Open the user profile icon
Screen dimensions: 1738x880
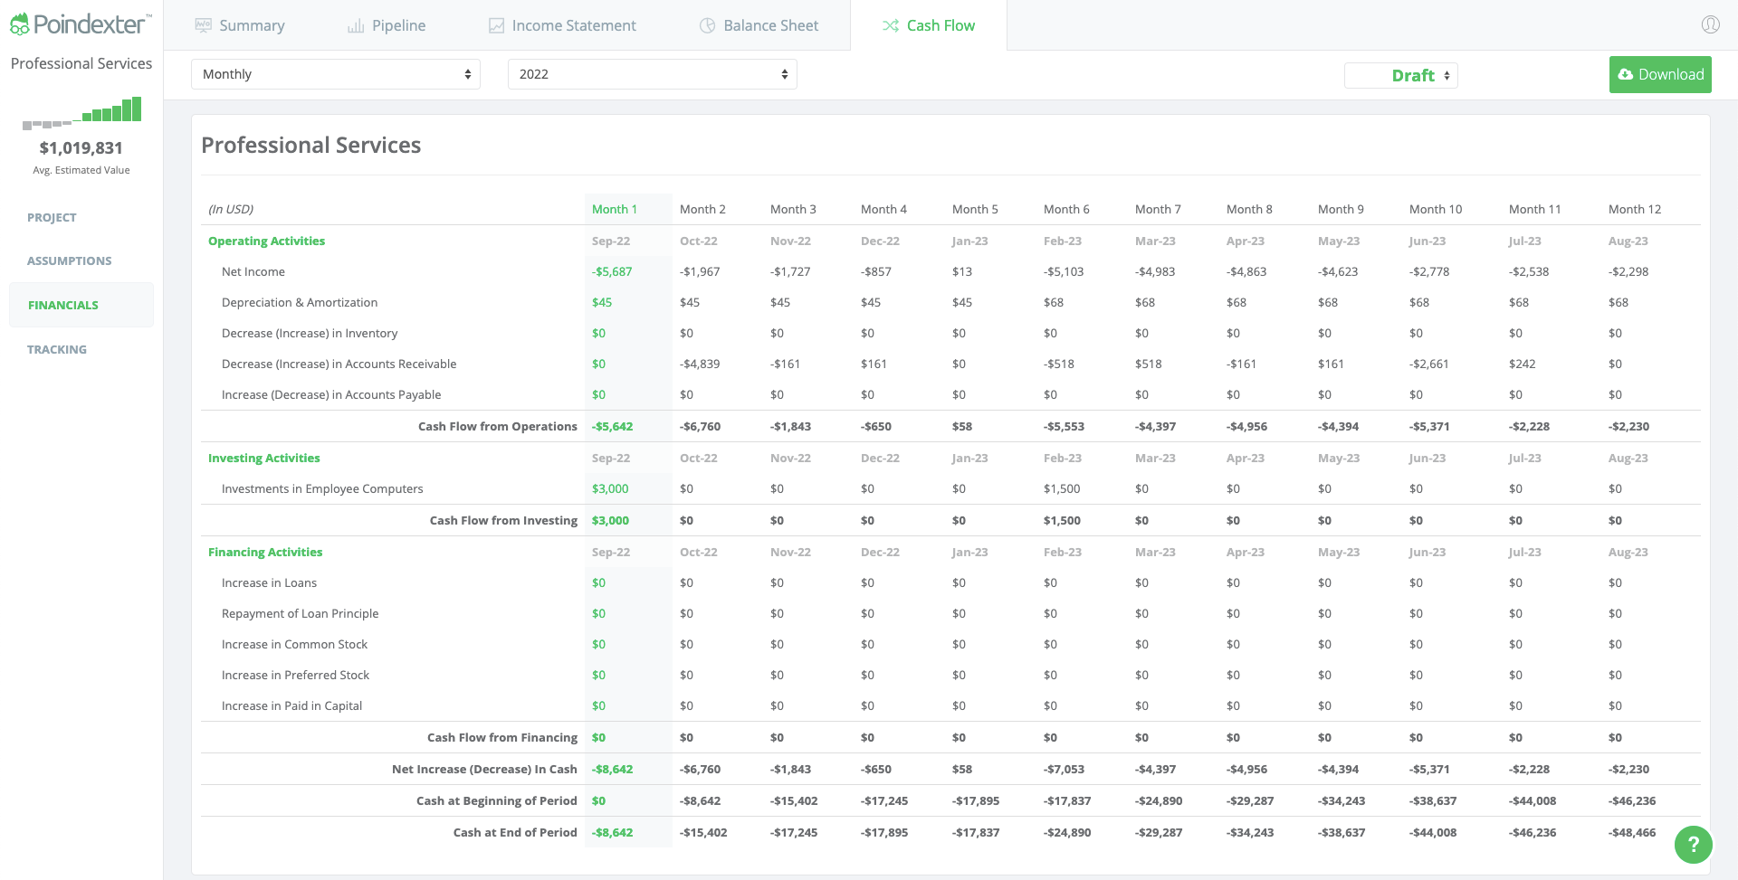[x=1710, y=24]
